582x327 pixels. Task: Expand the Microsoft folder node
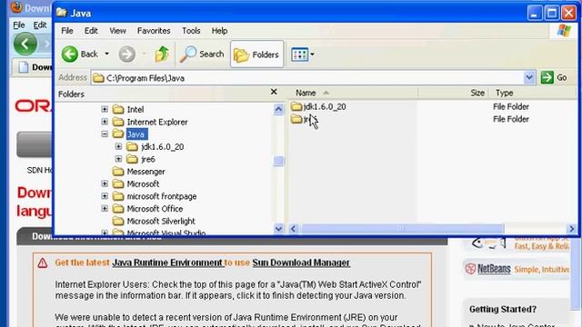(x=105, y=183)
